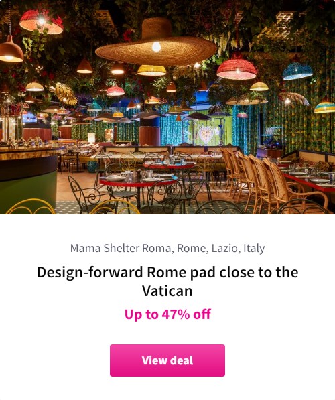Click the terracotta pendant lamp on left

pyautogui.click(x=11, y=50)
